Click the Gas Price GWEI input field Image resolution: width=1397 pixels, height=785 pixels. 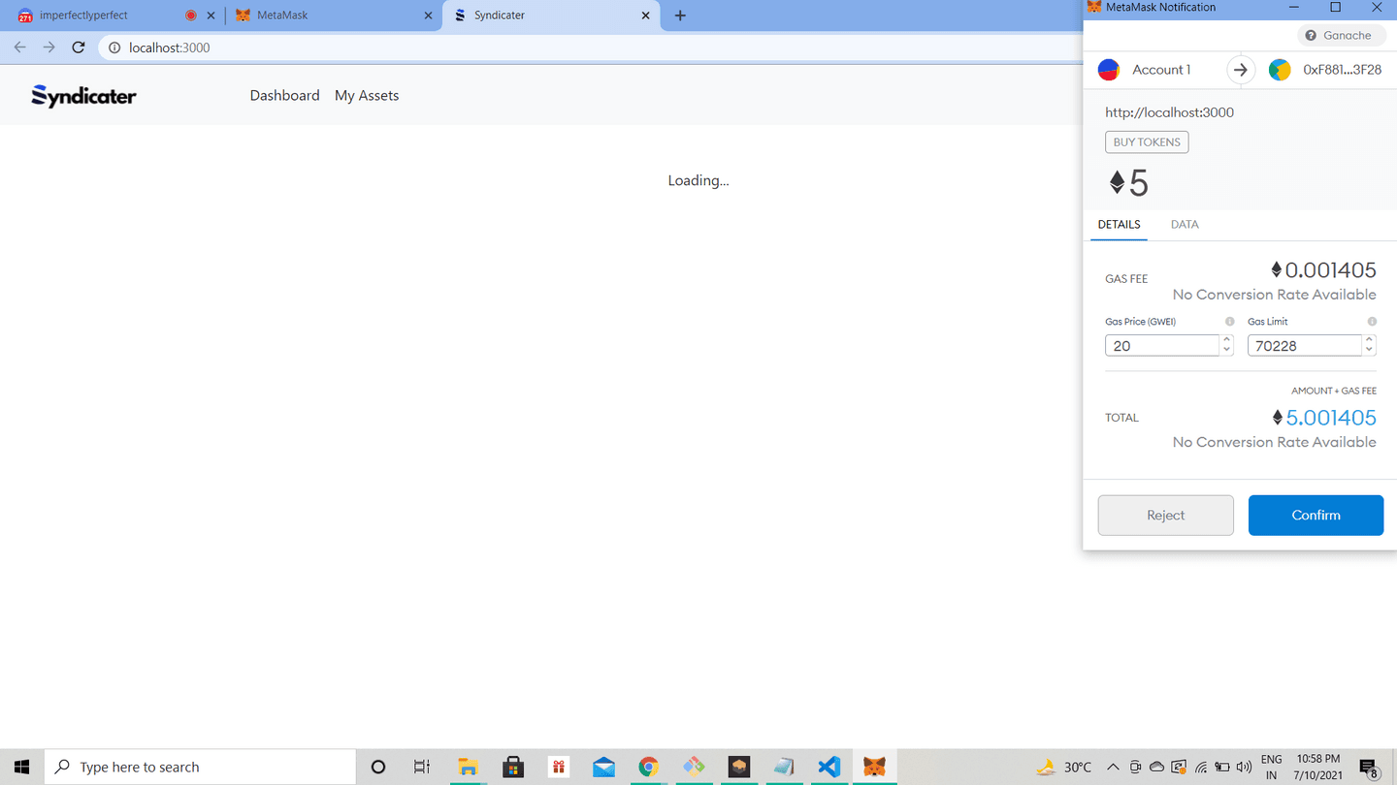(1162, 345)
